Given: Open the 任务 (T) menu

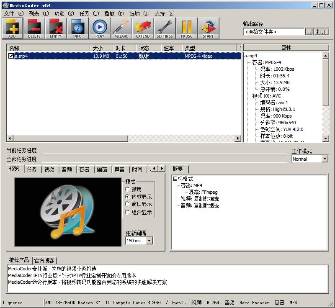Looking at the screenshot, I should tap(89, 13).
